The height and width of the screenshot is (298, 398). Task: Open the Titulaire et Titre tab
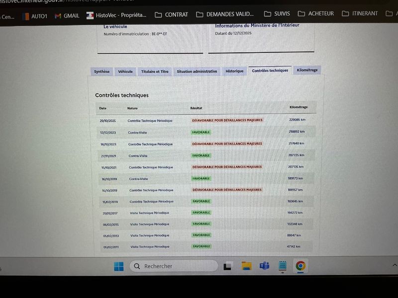[155, 72]
